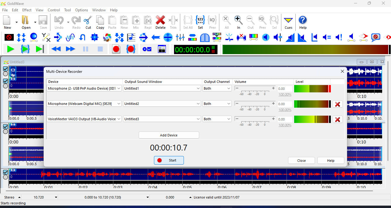Click the Reverse blue left arrow effect icon

point(156,37)
